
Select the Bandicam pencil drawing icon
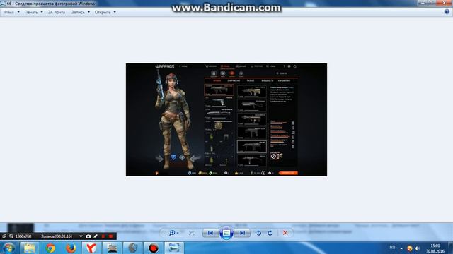pos(96,236)
